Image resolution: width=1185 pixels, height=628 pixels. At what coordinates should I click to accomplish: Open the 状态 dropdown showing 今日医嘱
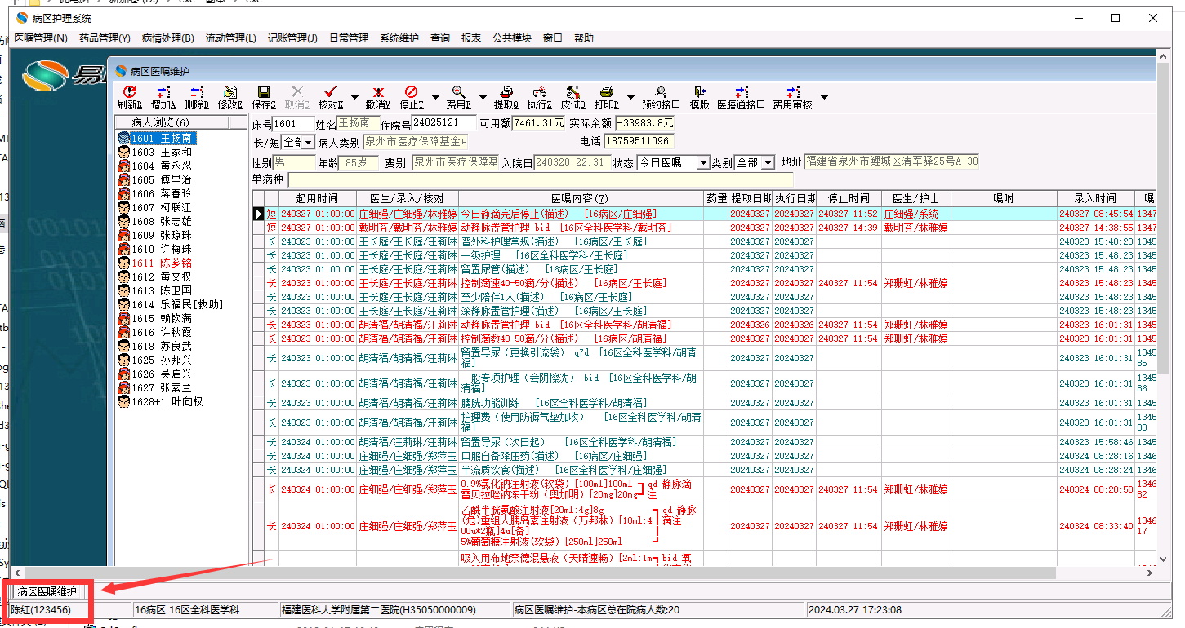click(x=703, y=163)
